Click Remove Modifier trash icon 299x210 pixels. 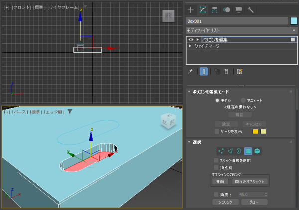(x=226, y=72)
